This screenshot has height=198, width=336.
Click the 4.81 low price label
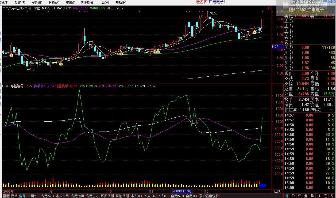coord(33,69)
